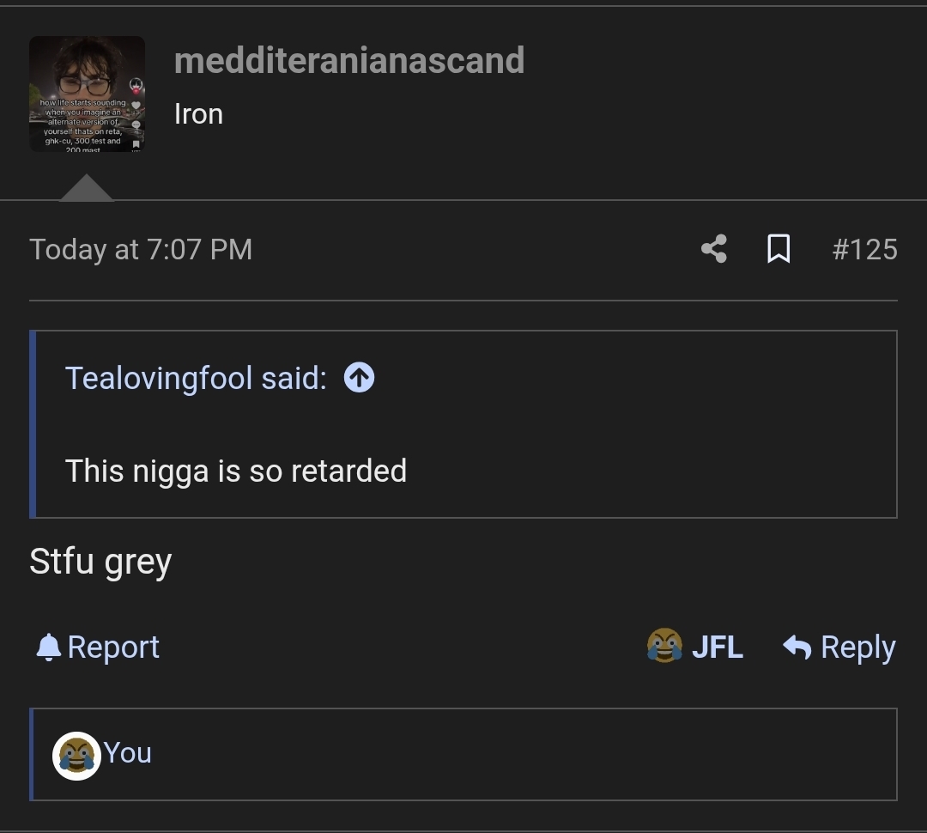Click the curved reply arrow icon
The height and width of the screenshot is (833, 927).
click(x=797, y=647)
